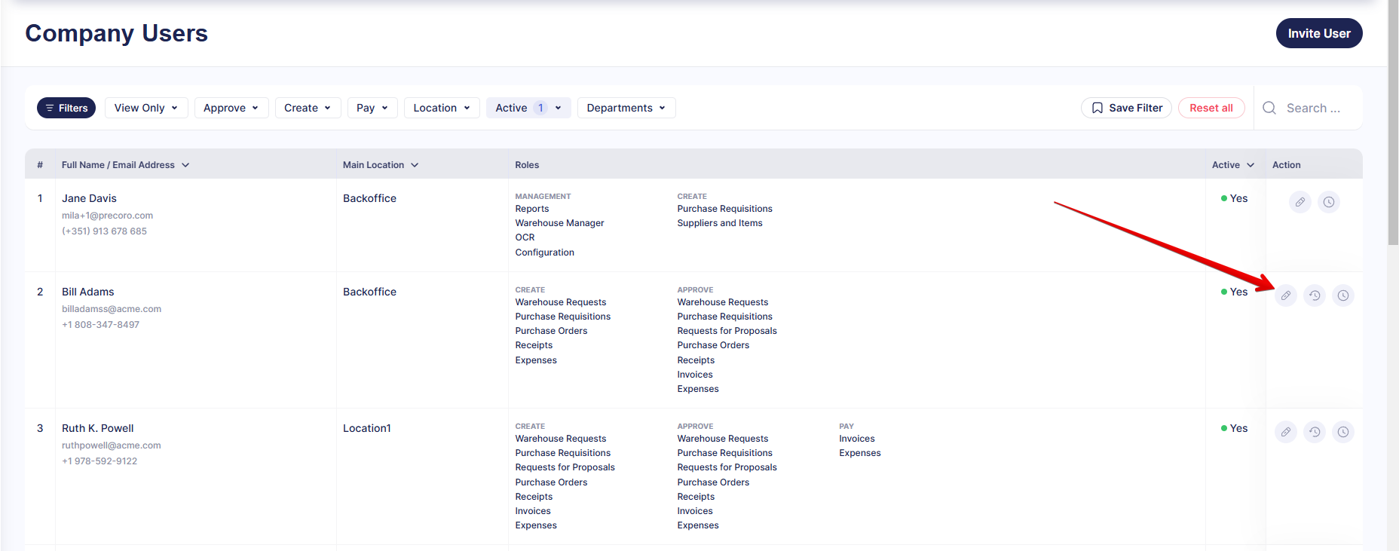Select the name Bill Adams
The height and width of the screenshot is (551, 1399).
tap(88, 292)
